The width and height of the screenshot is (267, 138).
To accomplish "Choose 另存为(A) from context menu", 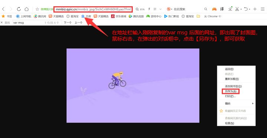I will tap(231, 91).
